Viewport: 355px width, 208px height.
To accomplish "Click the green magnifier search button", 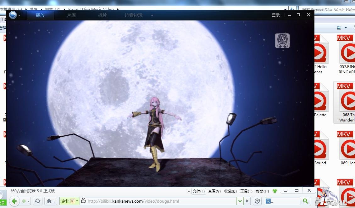I will point(305,201).
